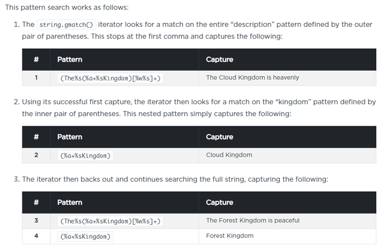Select the 'Forest Kingdom' capture cell

[x=229, y=235]
